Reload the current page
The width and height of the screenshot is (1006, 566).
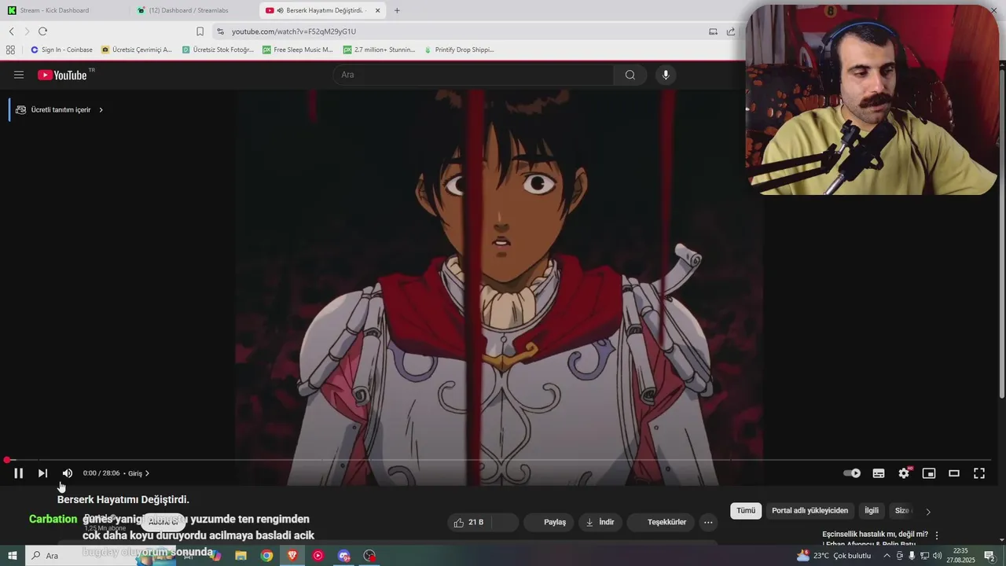pyautogui.click(x=42, y=31)
